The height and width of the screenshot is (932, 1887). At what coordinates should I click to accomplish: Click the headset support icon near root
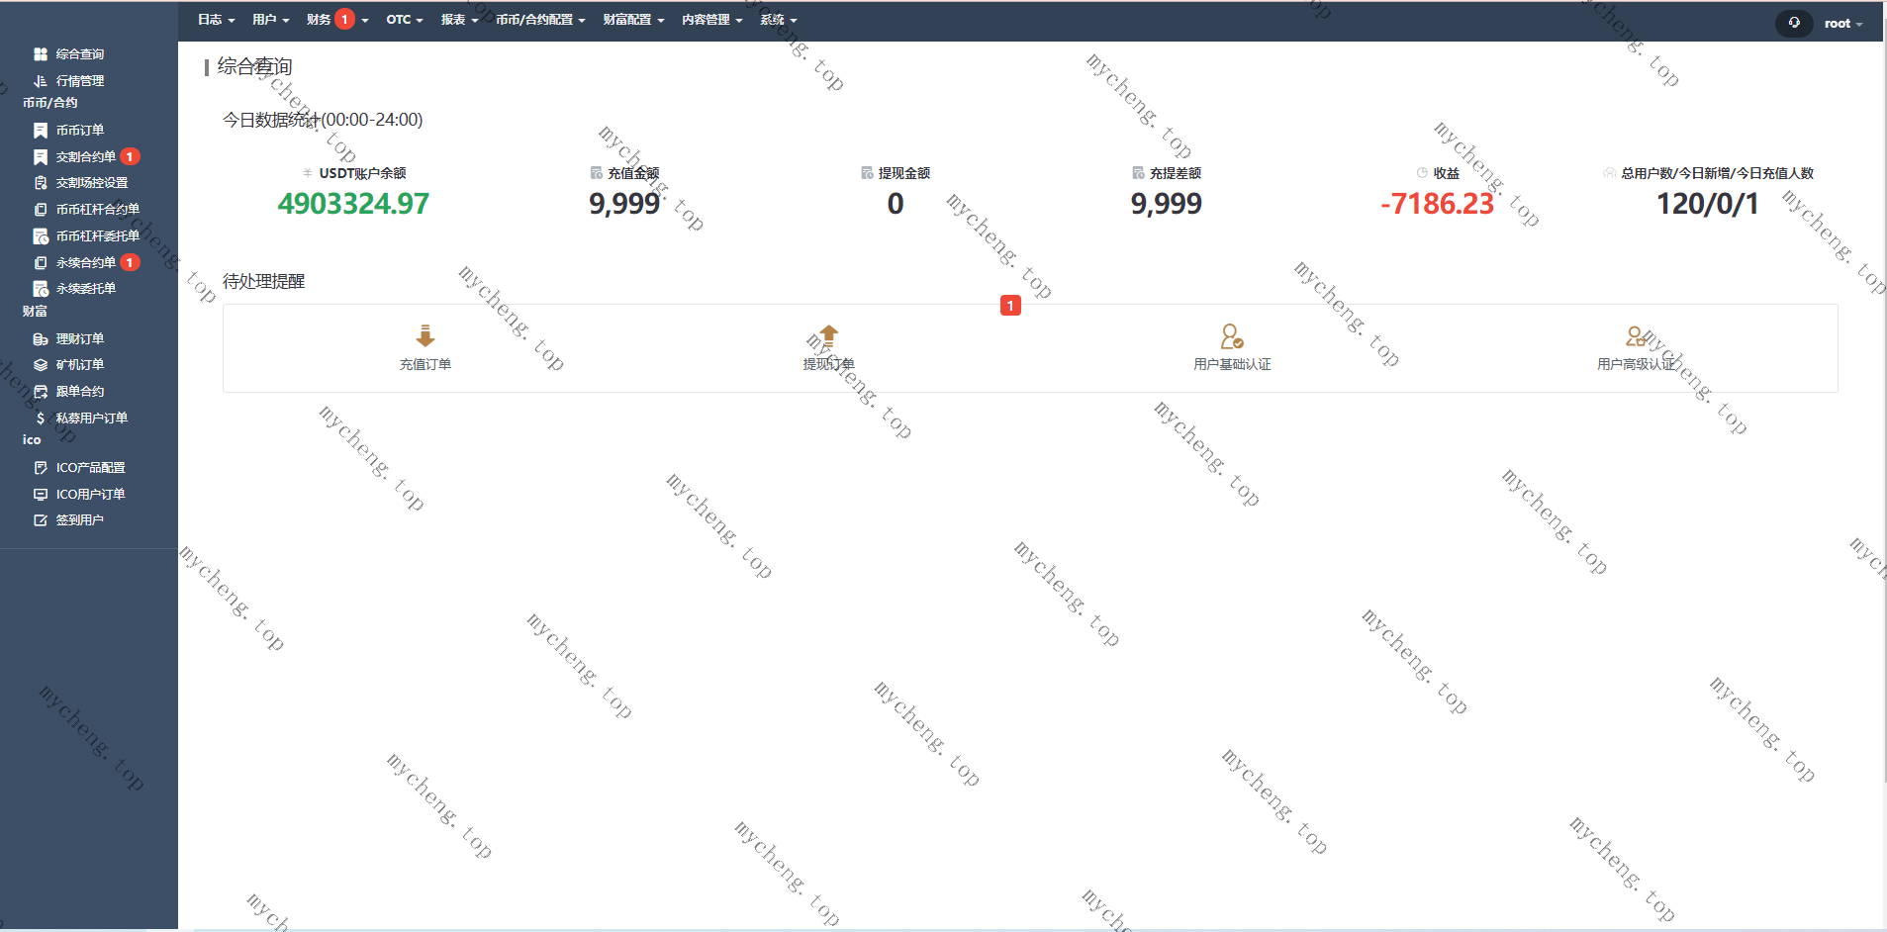(1794, 23)
